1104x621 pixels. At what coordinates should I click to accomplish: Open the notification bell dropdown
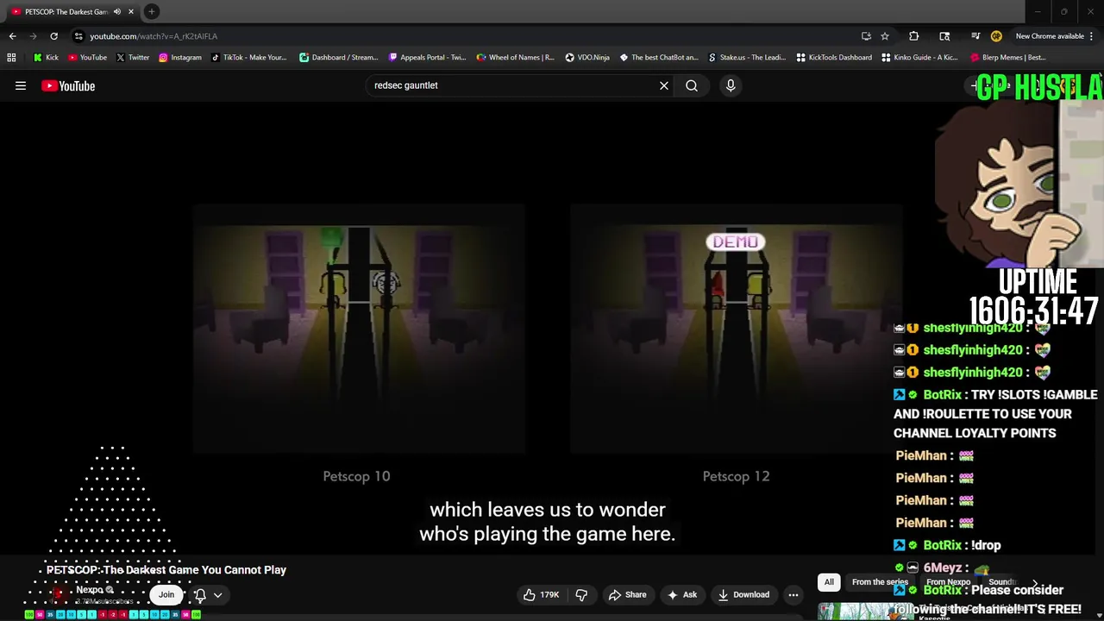[x=208, y=594]
